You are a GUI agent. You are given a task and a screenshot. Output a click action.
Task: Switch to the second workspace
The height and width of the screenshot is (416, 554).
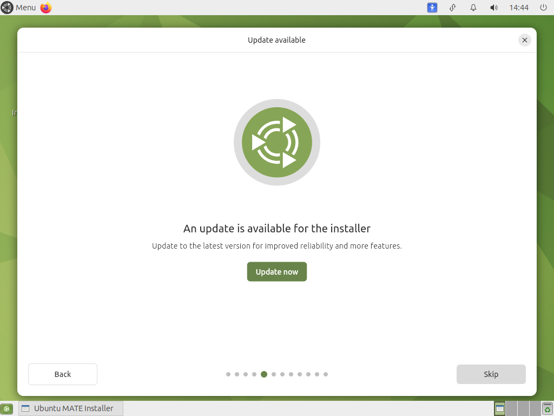coord(512,408)
